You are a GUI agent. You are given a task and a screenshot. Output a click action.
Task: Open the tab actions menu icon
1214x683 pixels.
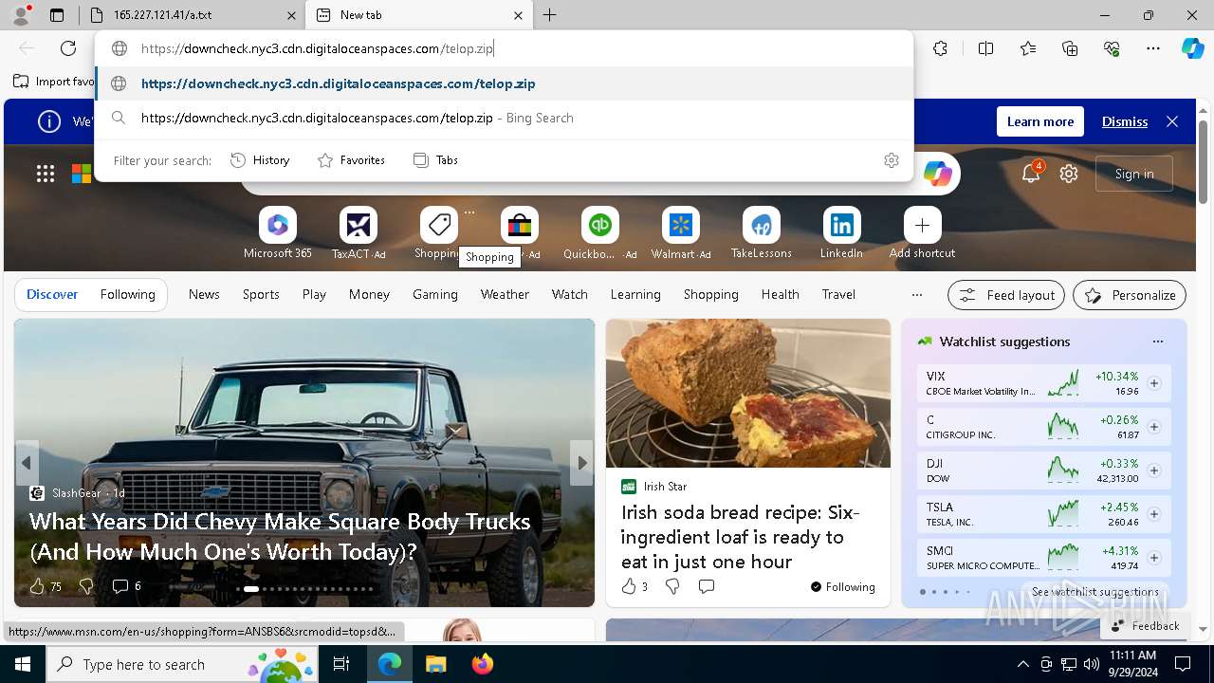(57, 15)
